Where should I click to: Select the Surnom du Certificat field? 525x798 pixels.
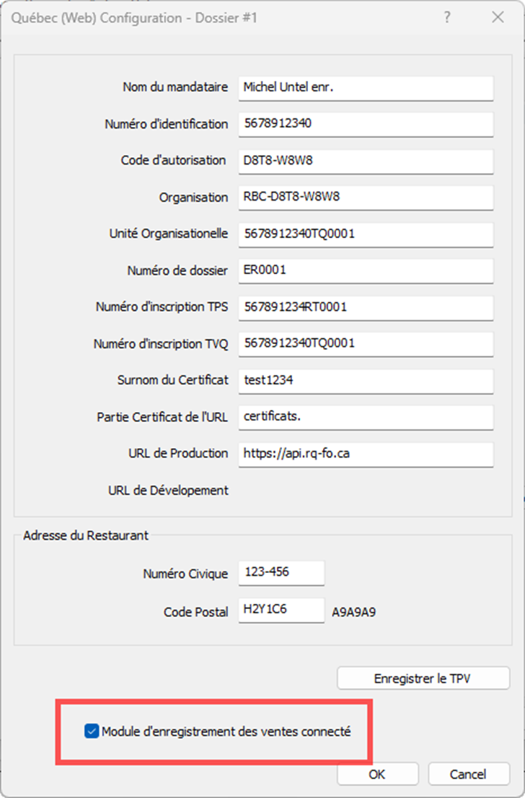[x=366, y=381]
